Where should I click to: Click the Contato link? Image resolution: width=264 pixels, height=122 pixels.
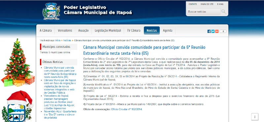click(x=193, y=4)
